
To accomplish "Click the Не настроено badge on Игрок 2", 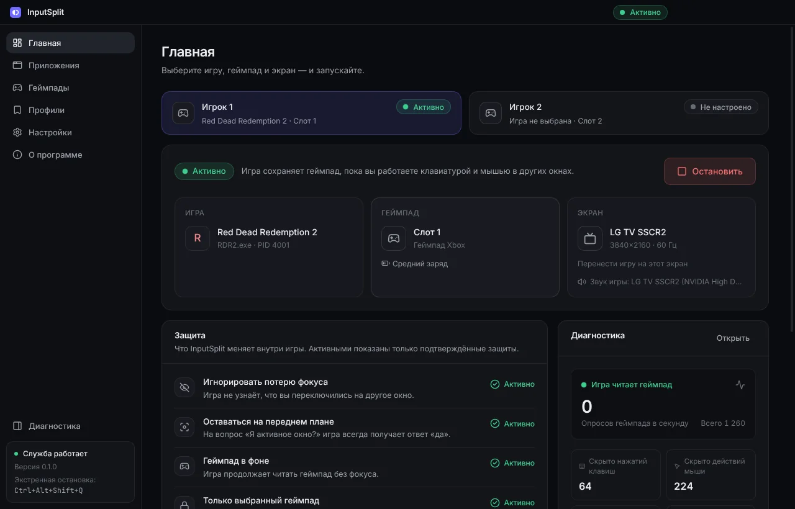I will tap(720, 107).
